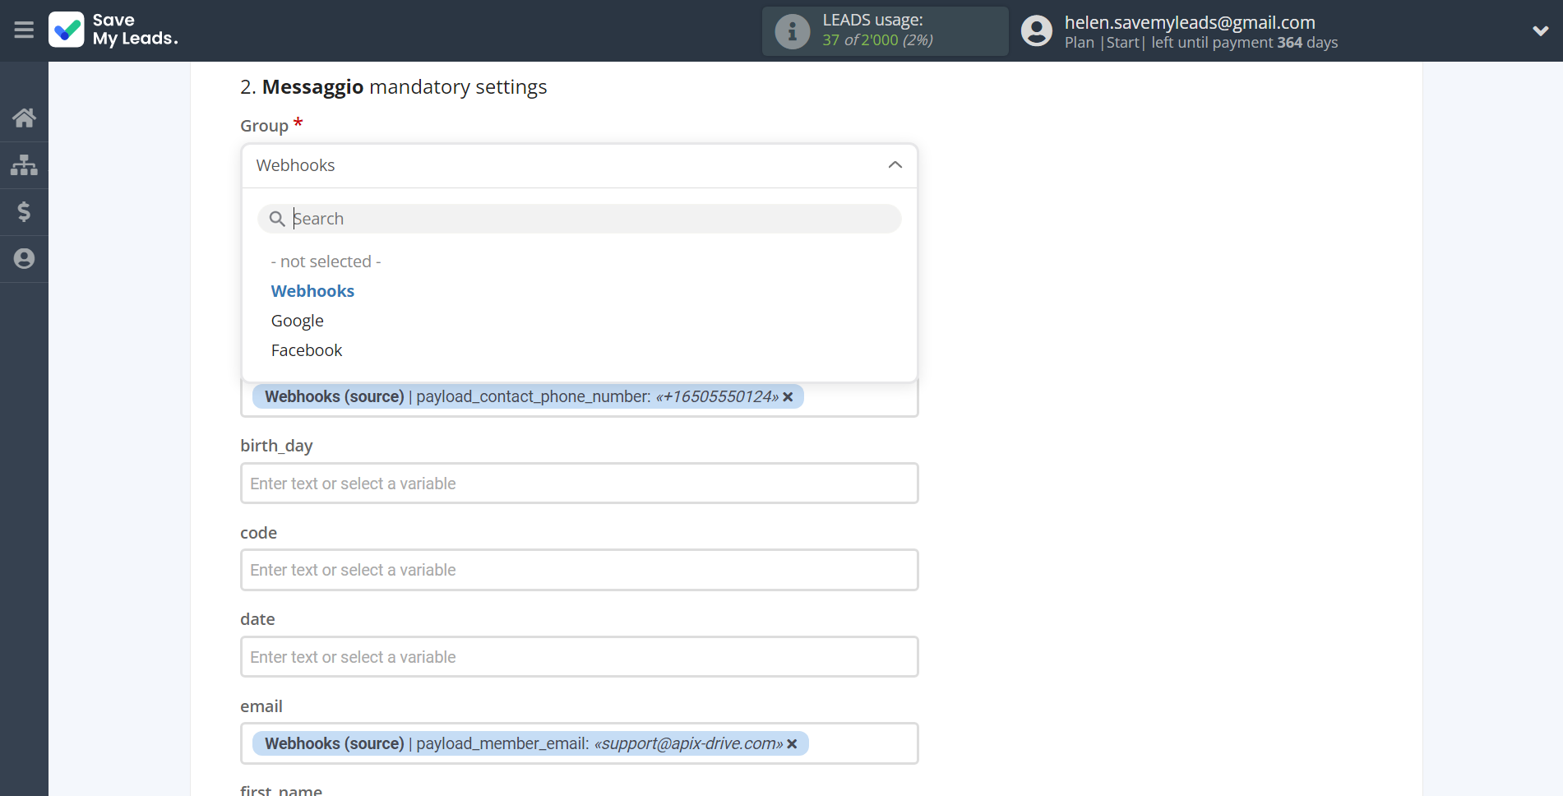Image resolution: width=1563 pixels, height=796 pixels.
Task: Select the '- not selected -' option
Action: [326, 261]
